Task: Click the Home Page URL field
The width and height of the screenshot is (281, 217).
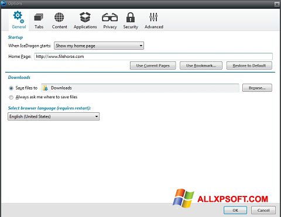Action: point(153,57)
